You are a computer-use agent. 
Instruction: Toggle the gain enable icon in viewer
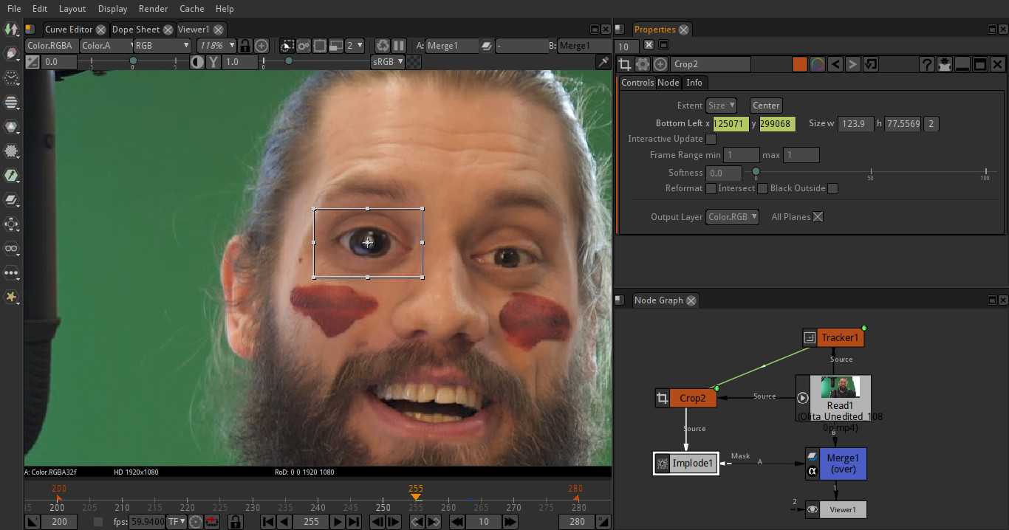(x=33, y=62)
